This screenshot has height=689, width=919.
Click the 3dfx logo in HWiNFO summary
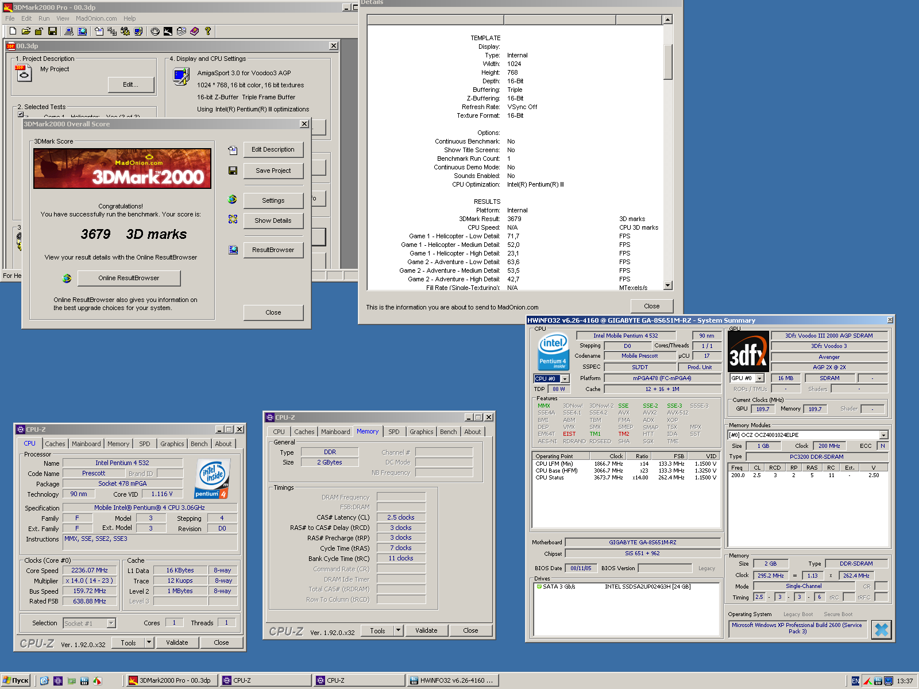(748, 351)
